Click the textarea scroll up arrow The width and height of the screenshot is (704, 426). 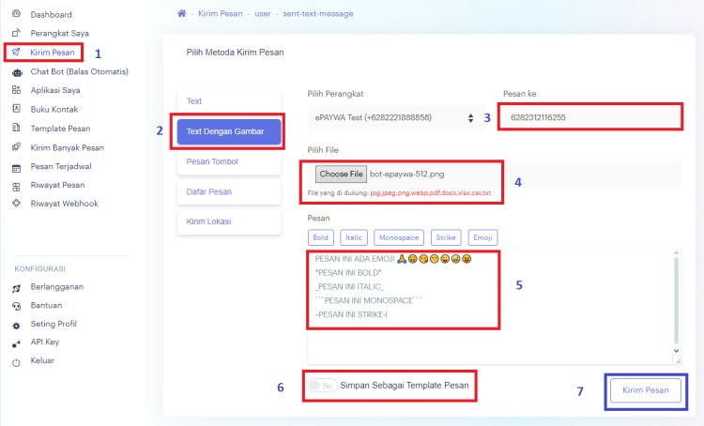pos(676,253)
